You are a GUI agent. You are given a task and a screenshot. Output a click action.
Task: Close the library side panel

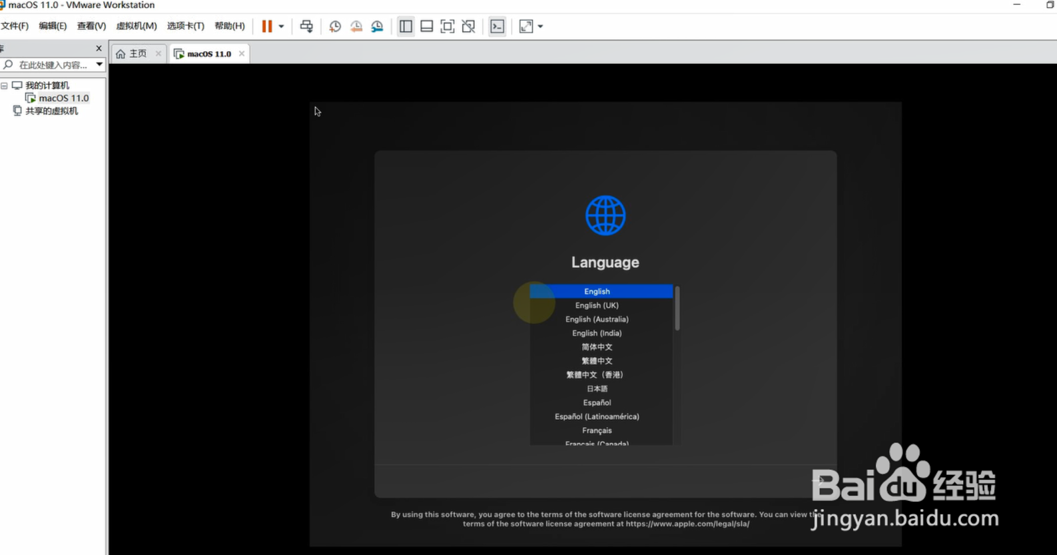[99, 48]
